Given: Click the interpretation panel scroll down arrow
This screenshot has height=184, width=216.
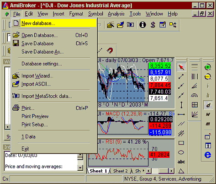Looking at the screenshot, I should (80, 168).
